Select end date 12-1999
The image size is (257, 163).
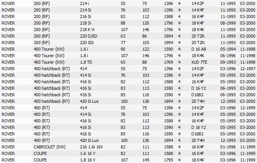248,108
